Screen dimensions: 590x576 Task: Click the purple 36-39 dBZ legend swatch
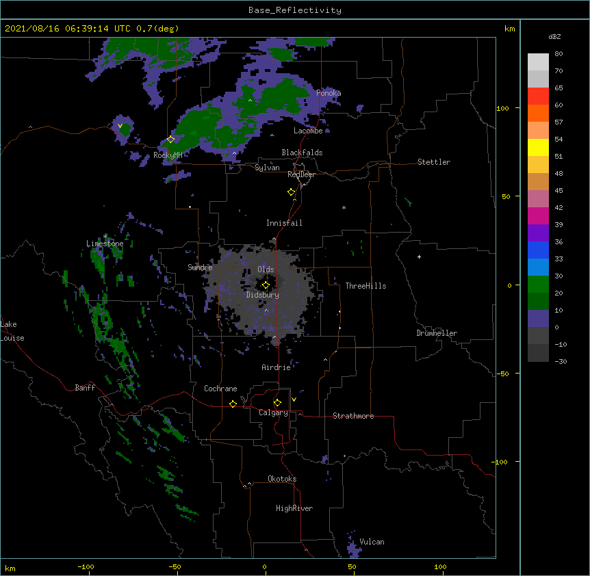tap(538, 233)
